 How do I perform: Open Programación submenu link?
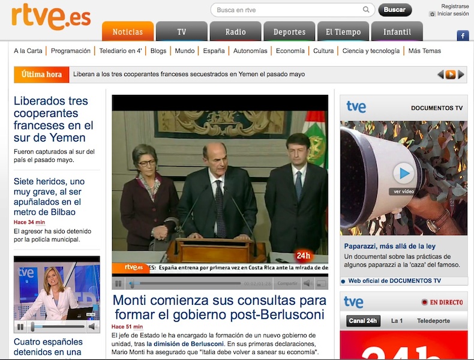[x=70, y=51]
